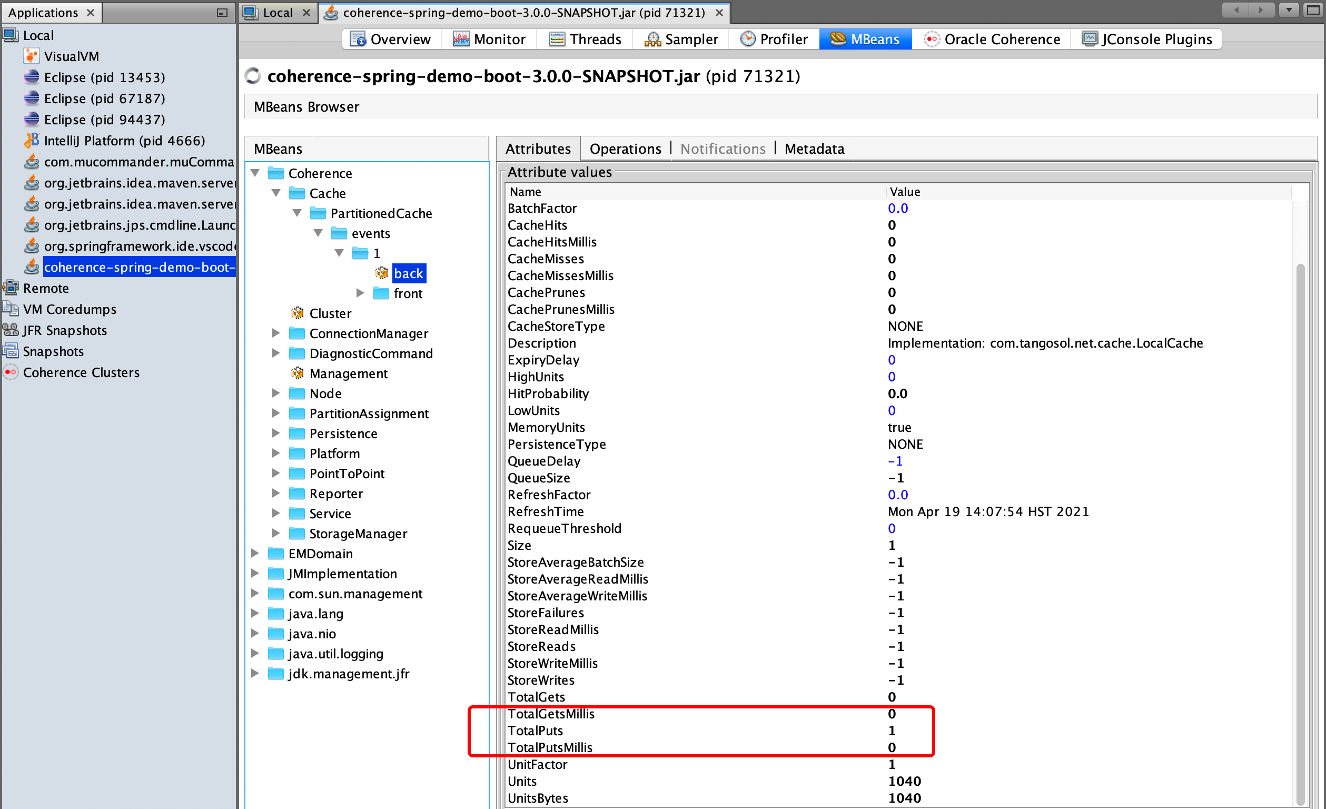The width and height of the screenshot is (1326, 809).
Task: Select the Management MBean icon
Action: point(297,373)
